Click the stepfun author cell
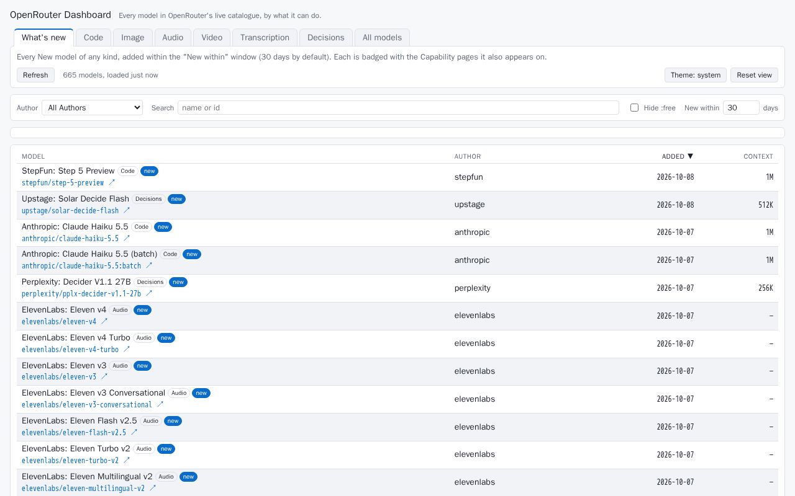Image resolution: width=795 pixels, height=496 pixels. [468, 177]
